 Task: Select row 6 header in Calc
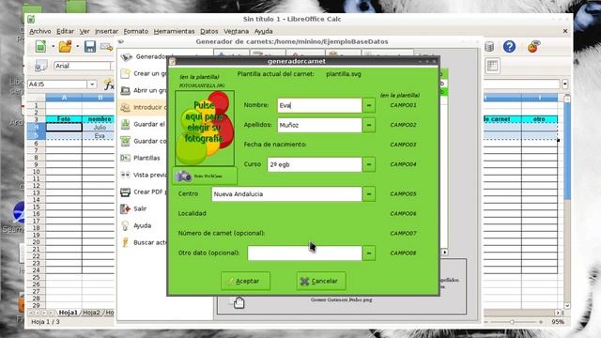click(36, 144)
